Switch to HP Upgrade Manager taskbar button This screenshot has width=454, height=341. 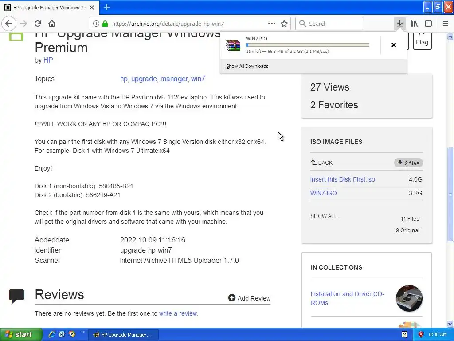click(123, 335)
